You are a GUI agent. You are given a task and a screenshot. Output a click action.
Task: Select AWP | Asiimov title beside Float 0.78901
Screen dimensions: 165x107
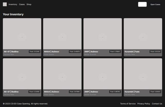tap(91, 52)
